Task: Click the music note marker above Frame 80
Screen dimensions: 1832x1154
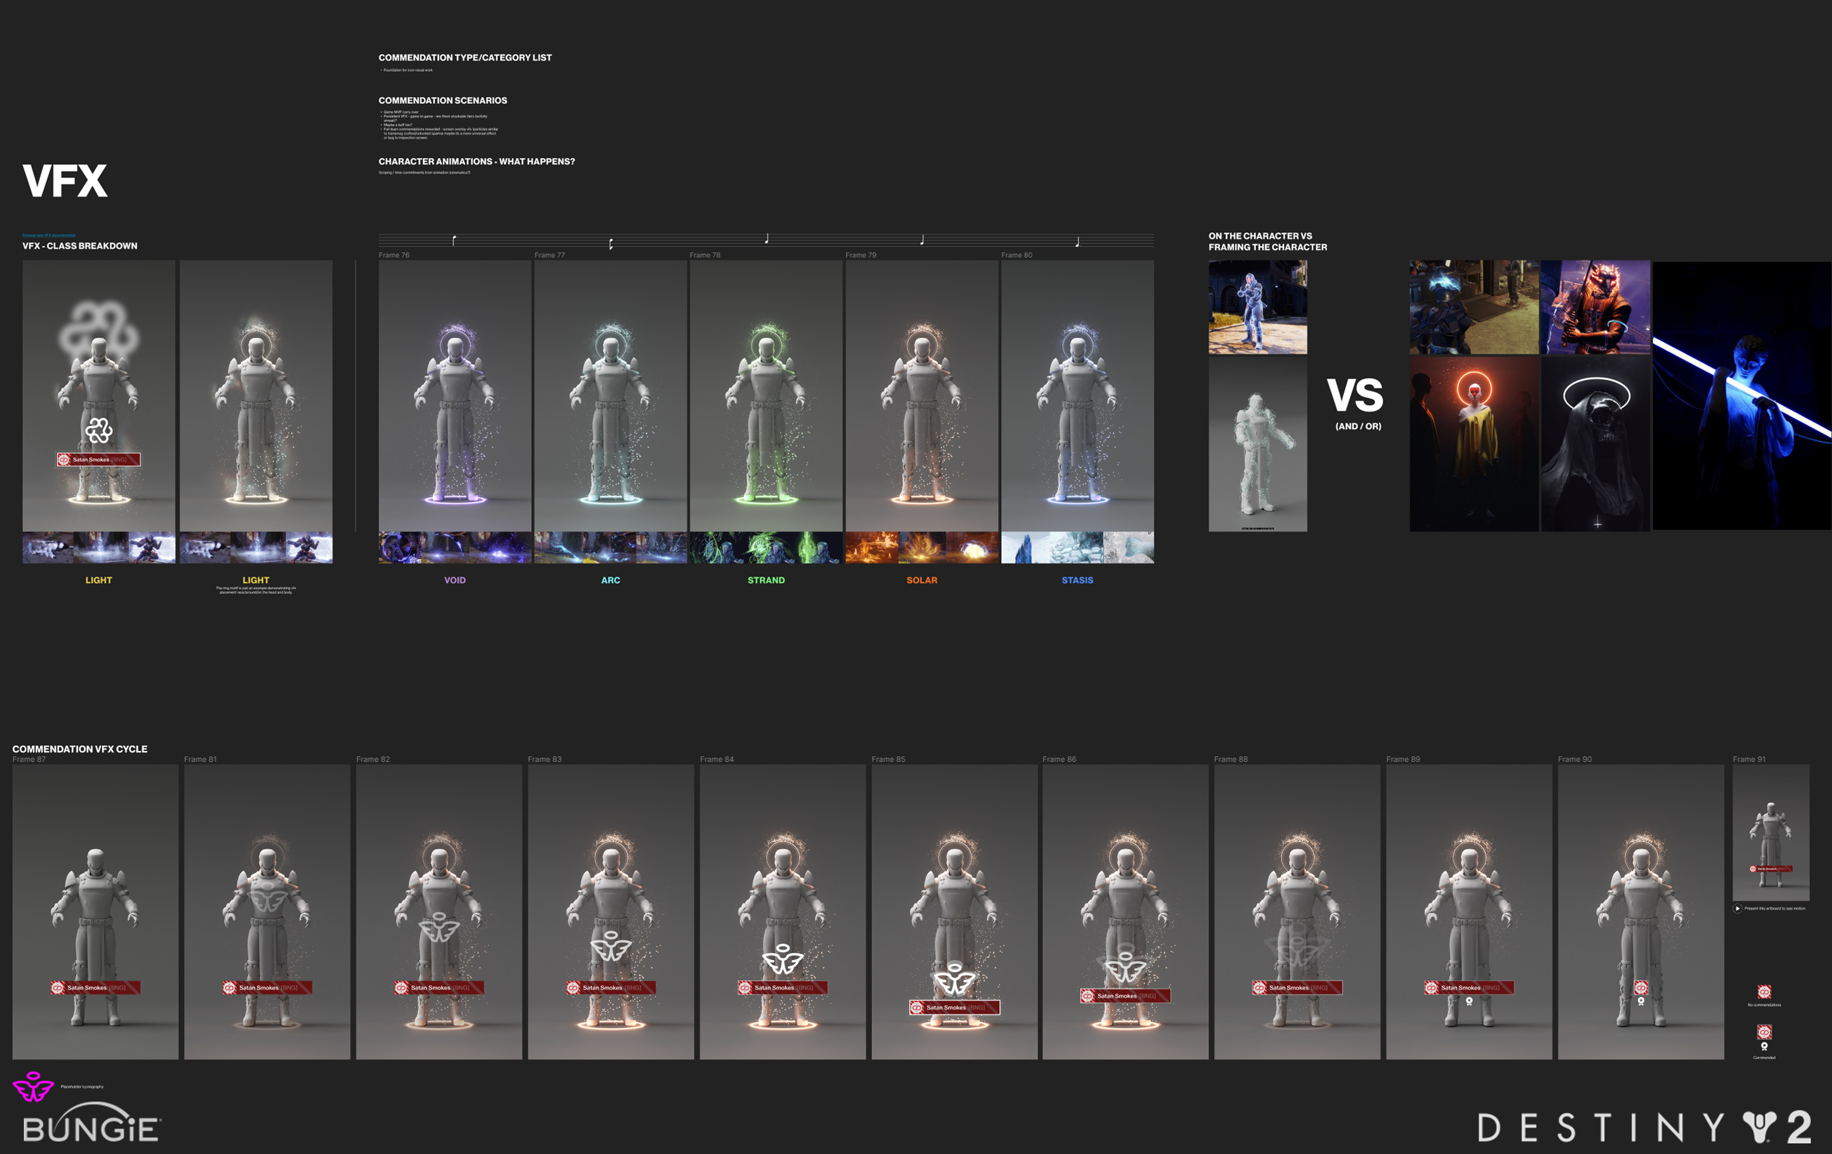Action: click(x=1077, y=242)
